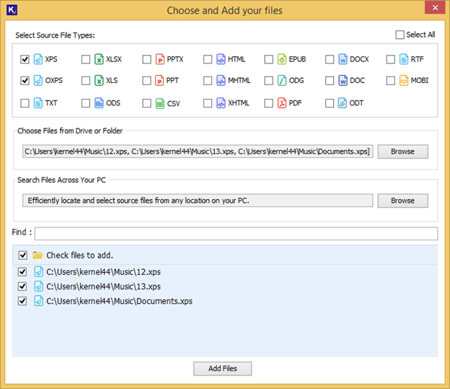Uncheck the XPS source type checkbox
450x389 pixels.
tap(25, 59)
